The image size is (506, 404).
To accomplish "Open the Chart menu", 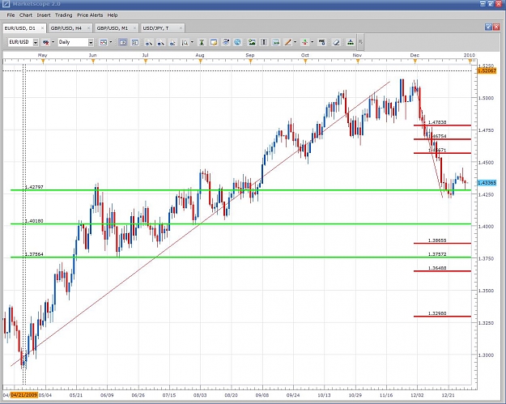I will 25,15.
